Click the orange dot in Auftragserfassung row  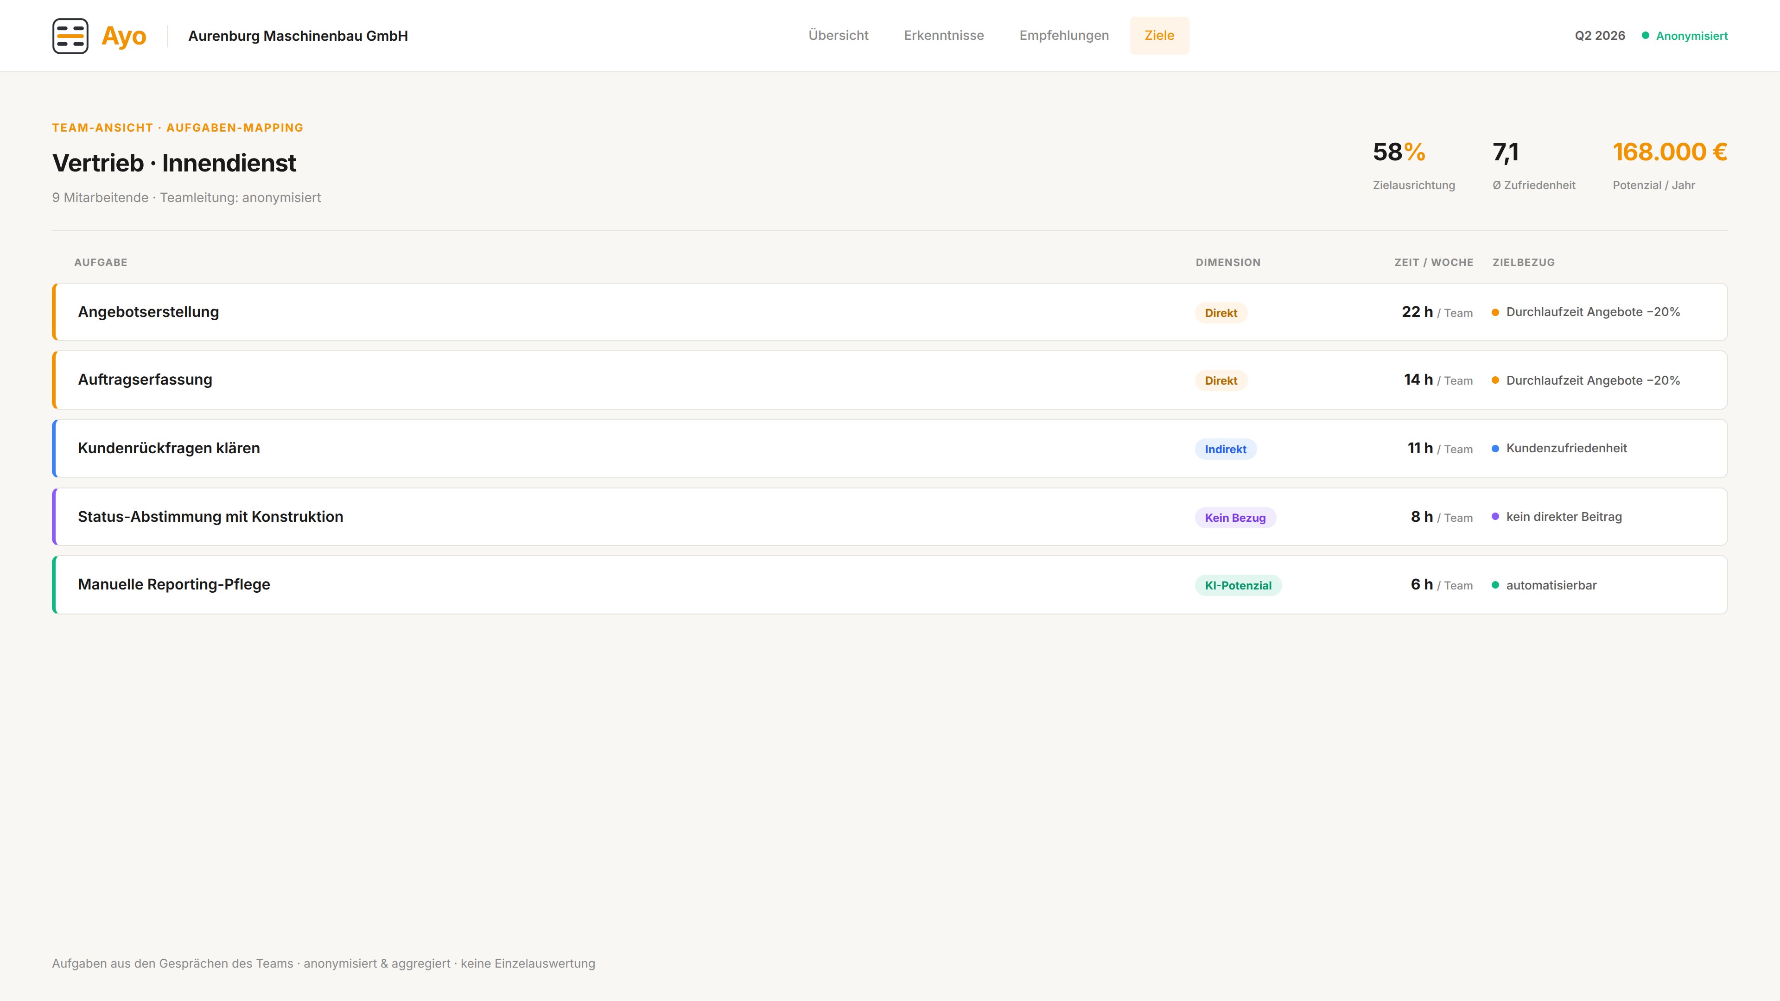1495,380
